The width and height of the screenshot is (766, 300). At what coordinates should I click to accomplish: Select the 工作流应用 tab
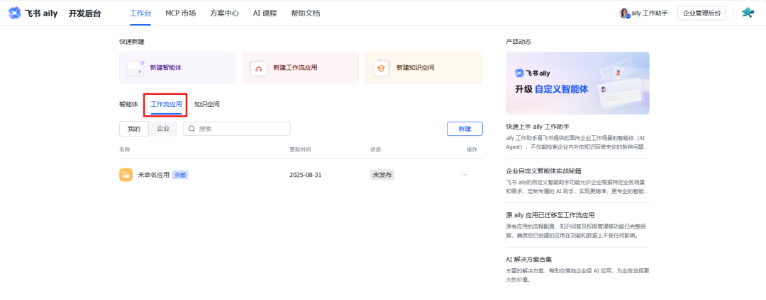166,104
